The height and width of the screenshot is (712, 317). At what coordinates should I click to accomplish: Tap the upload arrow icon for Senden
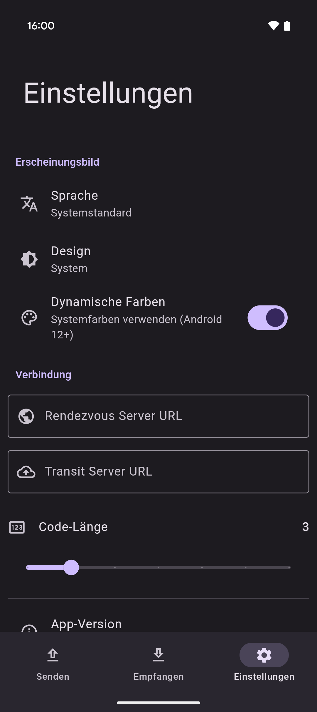(x=53, y=655)
